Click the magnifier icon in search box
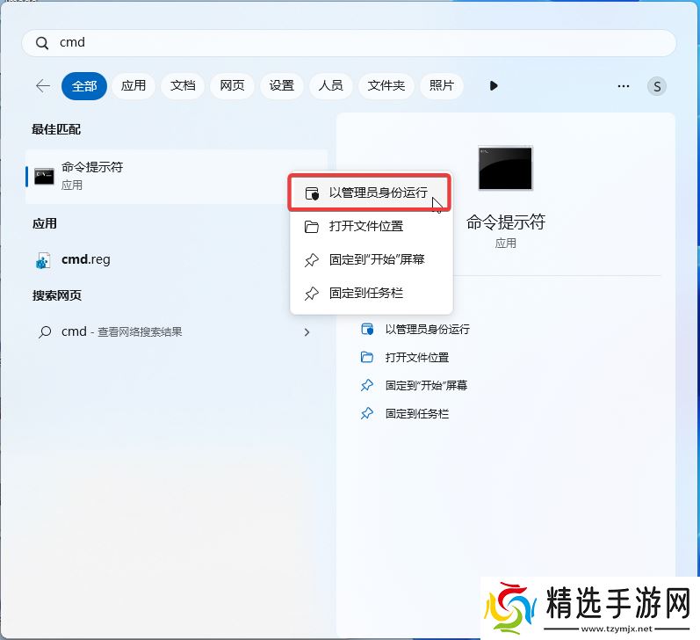This screenshot has height=640, width=700. [42, 43]
